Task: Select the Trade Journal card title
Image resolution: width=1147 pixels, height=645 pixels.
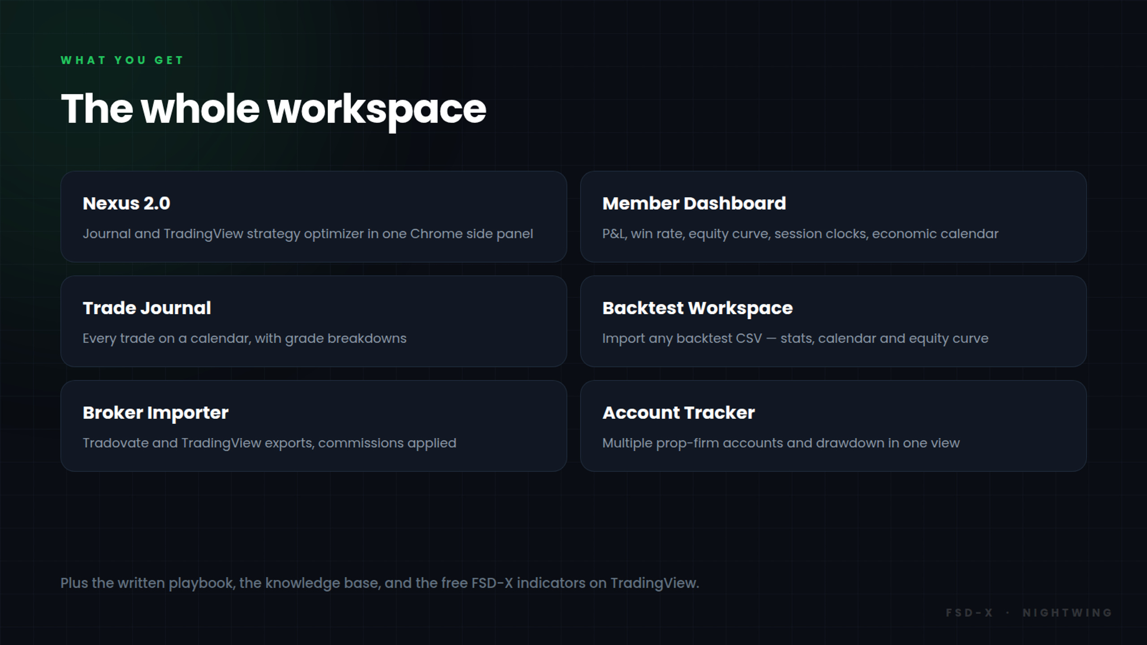Action: tap(147, 308)
